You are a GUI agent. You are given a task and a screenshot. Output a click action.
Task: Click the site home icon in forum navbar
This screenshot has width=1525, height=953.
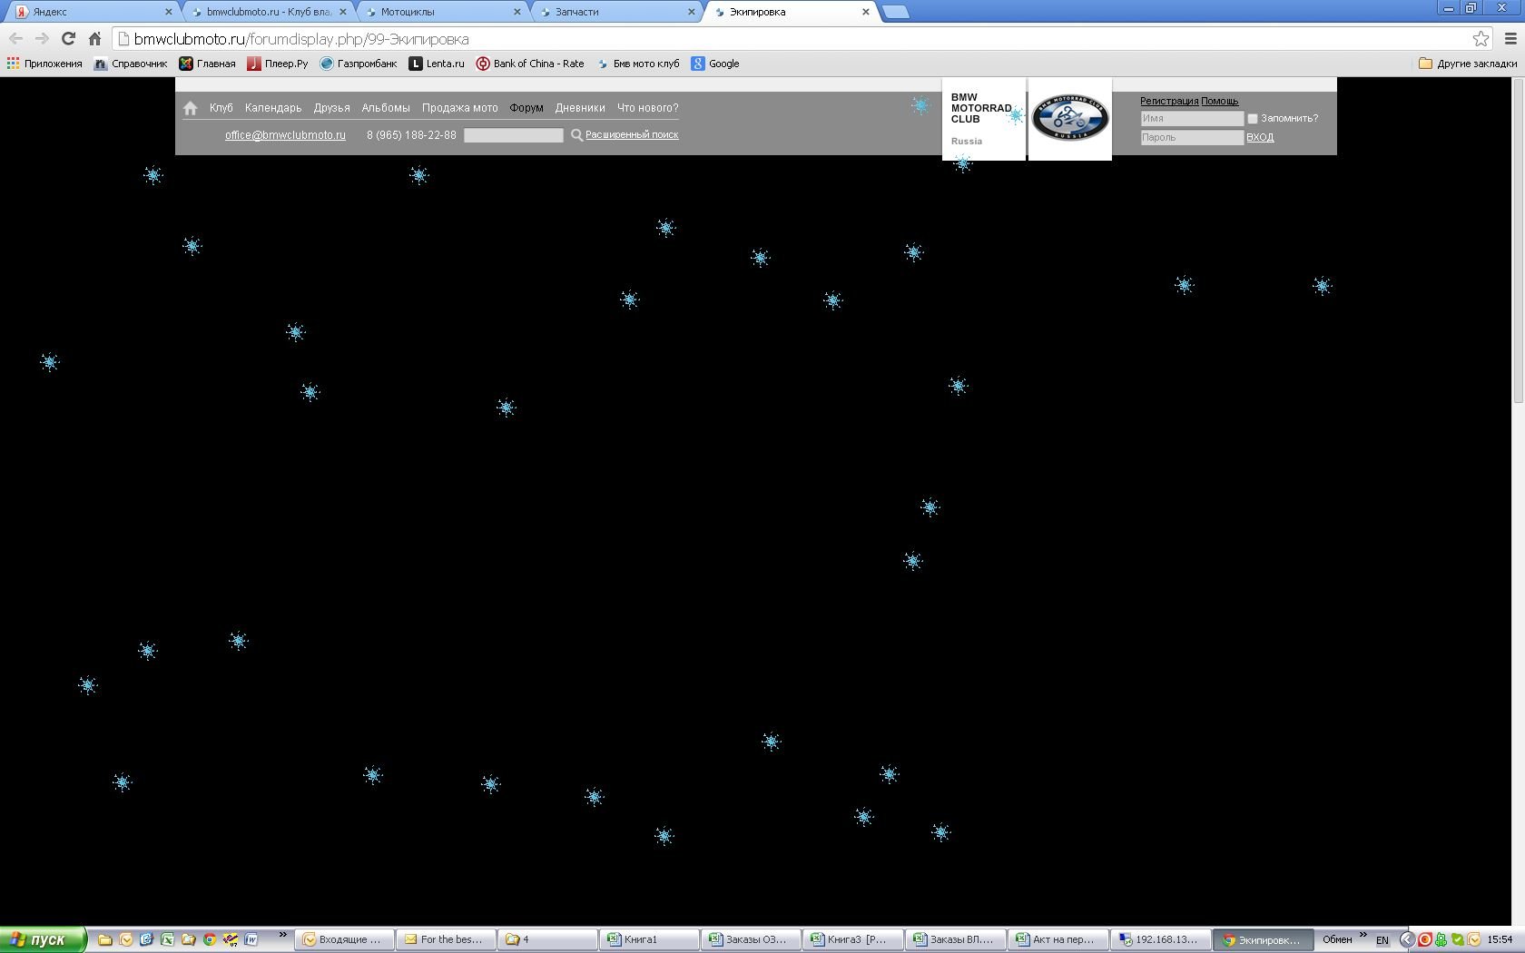190,108
